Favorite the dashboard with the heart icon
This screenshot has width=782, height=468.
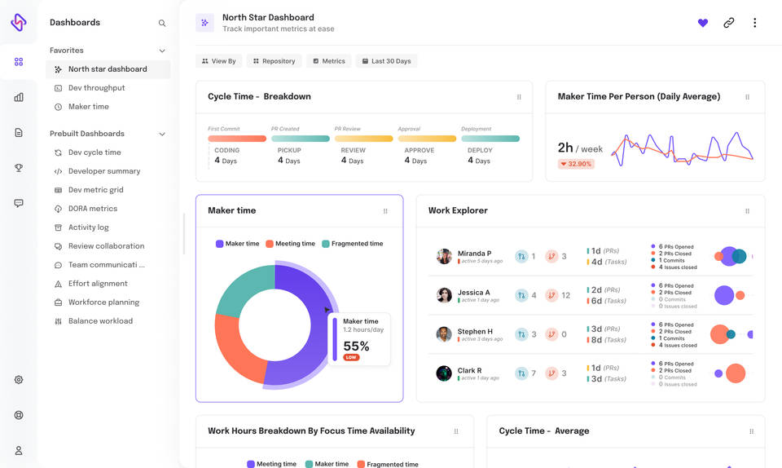[x=703, y=23]
